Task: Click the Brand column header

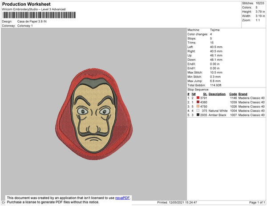Action: [243, 94]
